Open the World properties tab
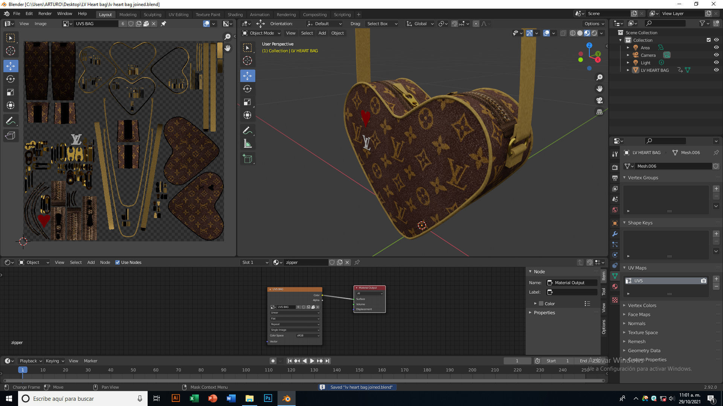 pos(615,210)
